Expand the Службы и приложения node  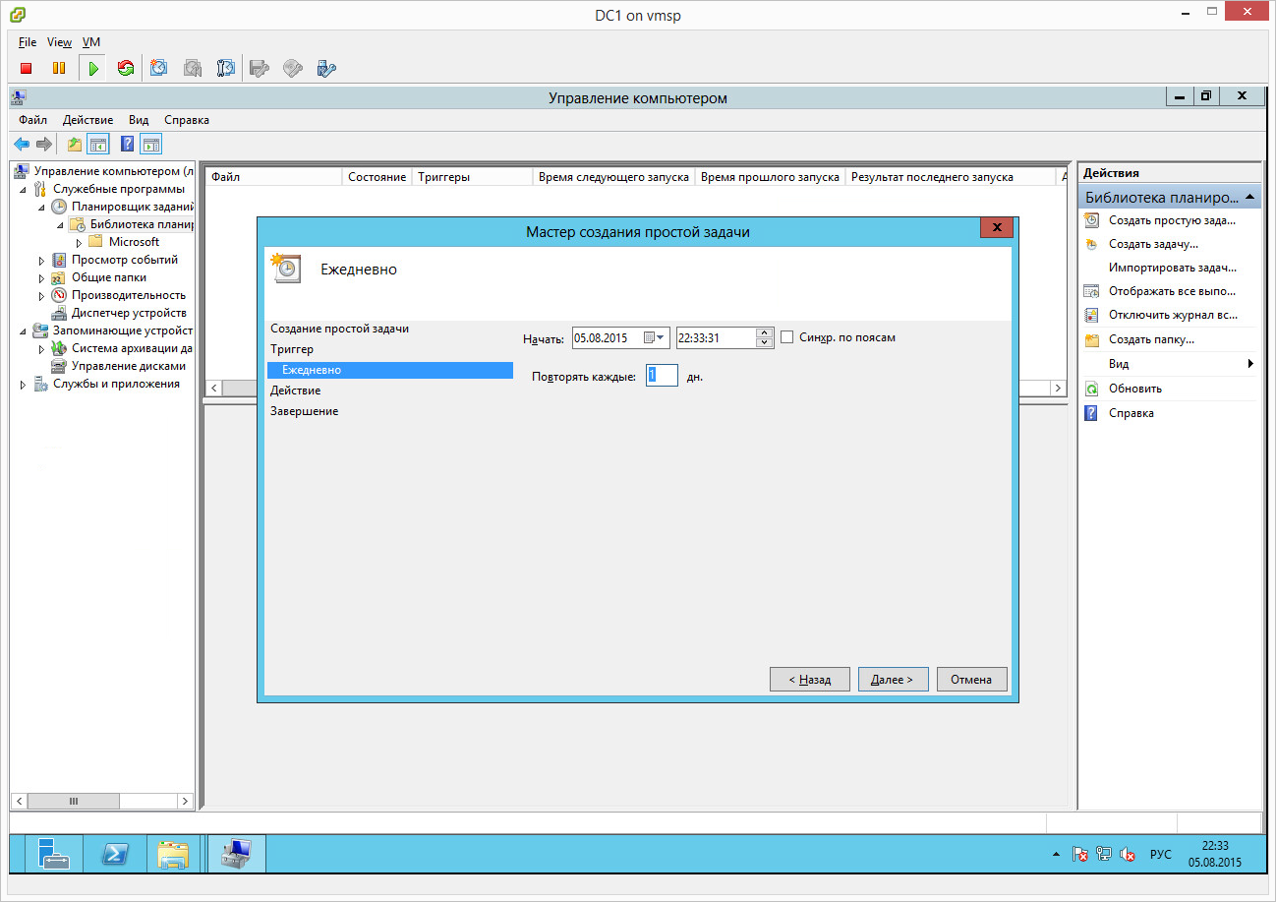click(23, 384)
